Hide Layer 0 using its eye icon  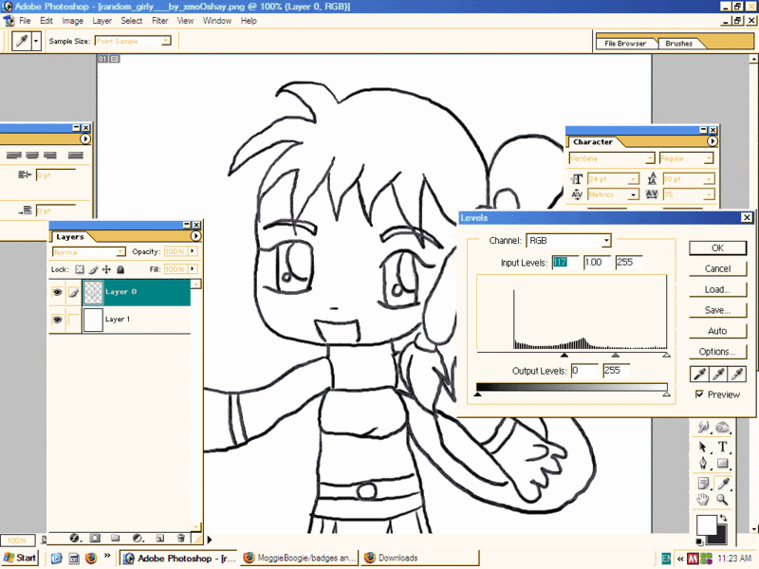57,292
